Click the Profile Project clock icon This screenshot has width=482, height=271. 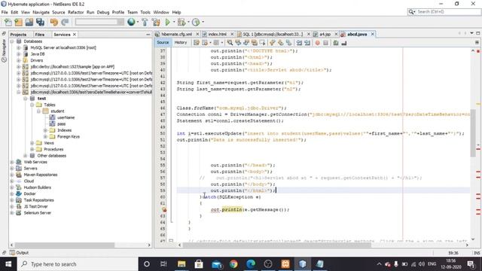[196, 22]
